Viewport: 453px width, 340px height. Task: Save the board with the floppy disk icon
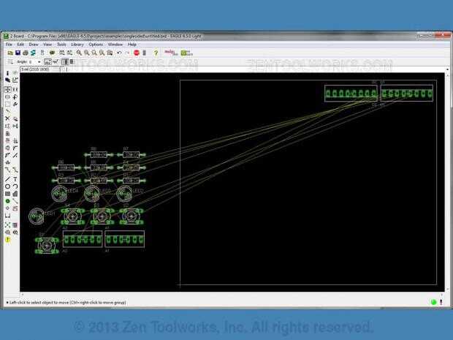coord(18,53)
